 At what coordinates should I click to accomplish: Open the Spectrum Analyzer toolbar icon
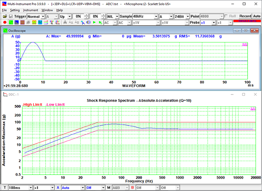(17, 23)
